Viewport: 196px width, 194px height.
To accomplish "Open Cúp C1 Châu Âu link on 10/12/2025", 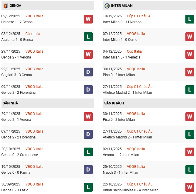I will pyautogui.click(x=139, y=16).
